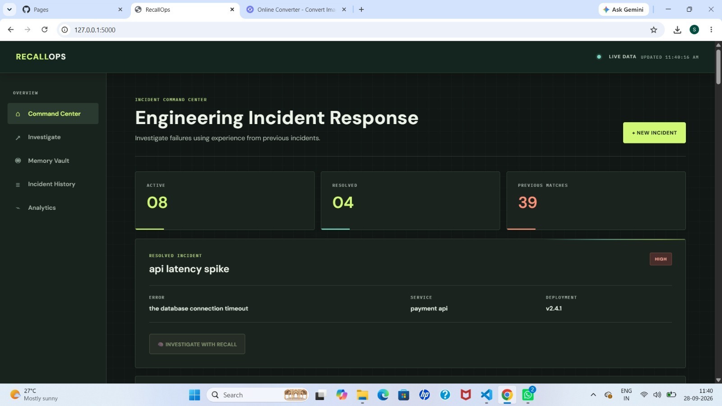The width and height of the screenshot is (722, 406).
Task: Open WhatsApp from the taskbar
Action: (528, 395)
